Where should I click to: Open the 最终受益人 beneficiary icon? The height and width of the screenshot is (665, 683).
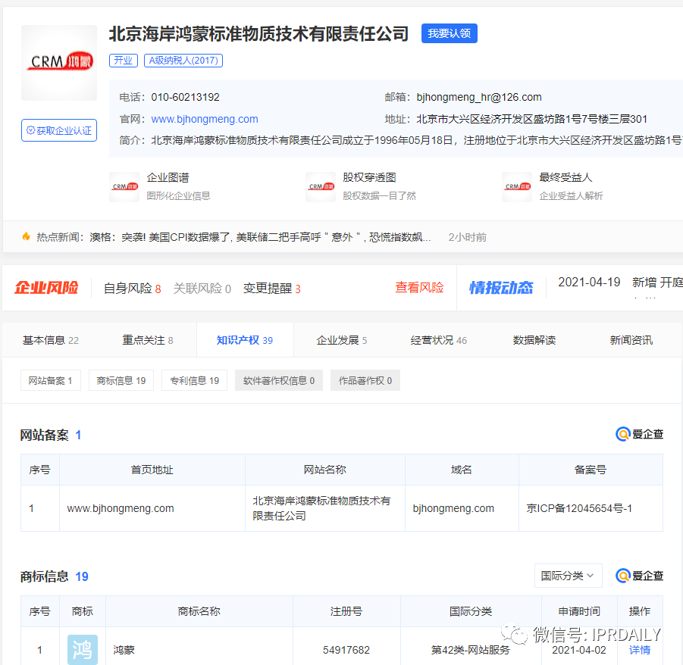[517, 187]
